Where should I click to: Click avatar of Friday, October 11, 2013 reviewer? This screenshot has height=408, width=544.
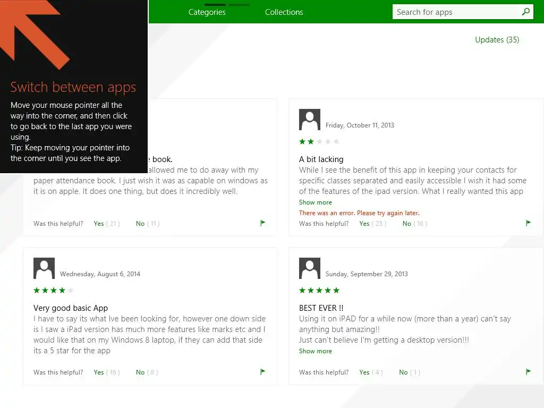[x=310, y=120]
